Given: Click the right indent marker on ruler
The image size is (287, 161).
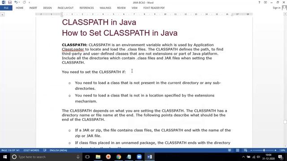Looking at the screenshot, I should [x=232, y=15].
